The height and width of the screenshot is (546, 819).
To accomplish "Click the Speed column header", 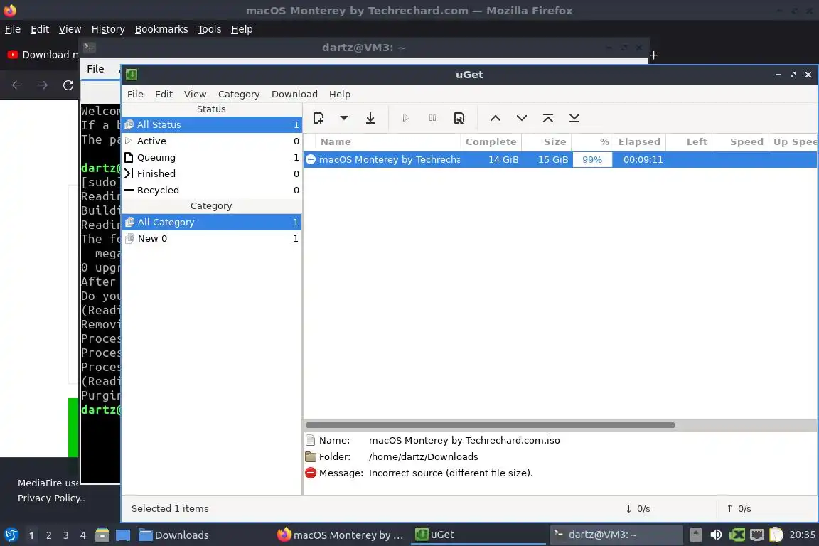I will (x=741, y=141).
